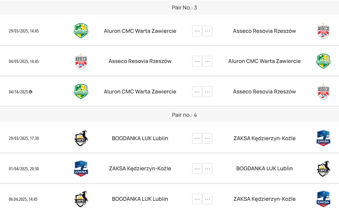The height and width of the screenshot is (212, 339).
Task: Click info icon beside 04/16/2025 date
Action: point(31,92)
